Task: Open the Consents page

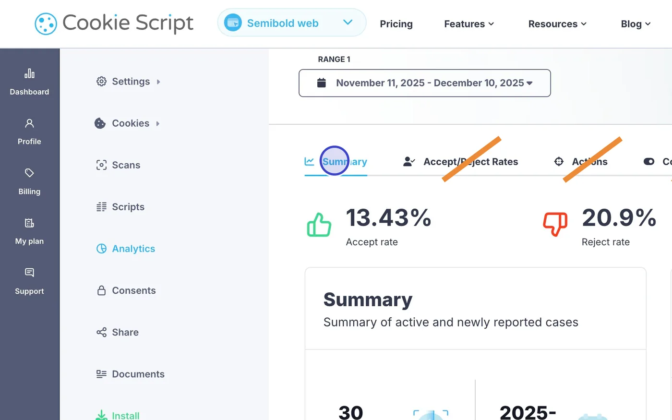Action: tap(126, 290)
